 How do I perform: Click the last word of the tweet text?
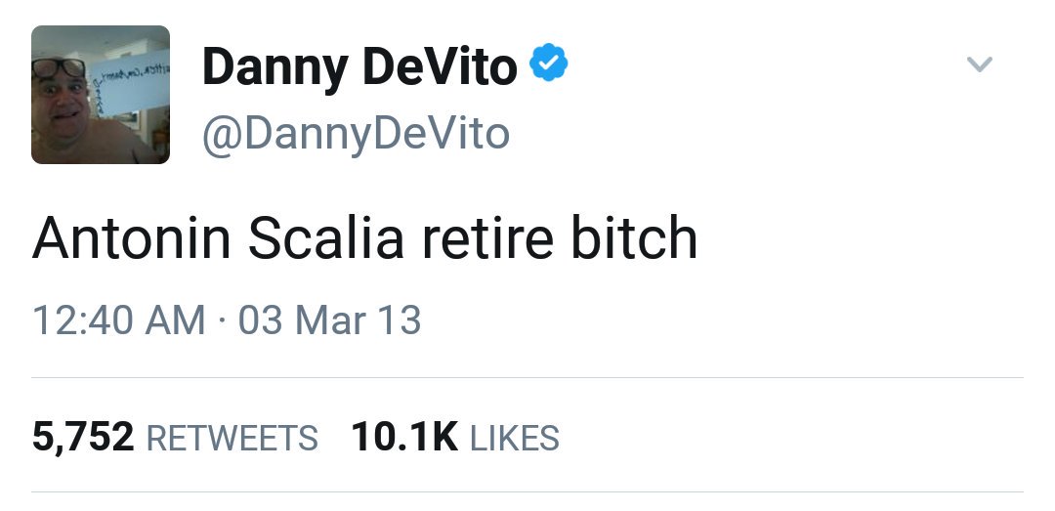tap(634, 238)
